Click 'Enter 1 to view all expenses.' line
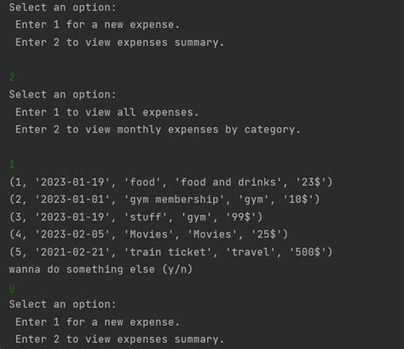404x349 pixels. (107, 113)
